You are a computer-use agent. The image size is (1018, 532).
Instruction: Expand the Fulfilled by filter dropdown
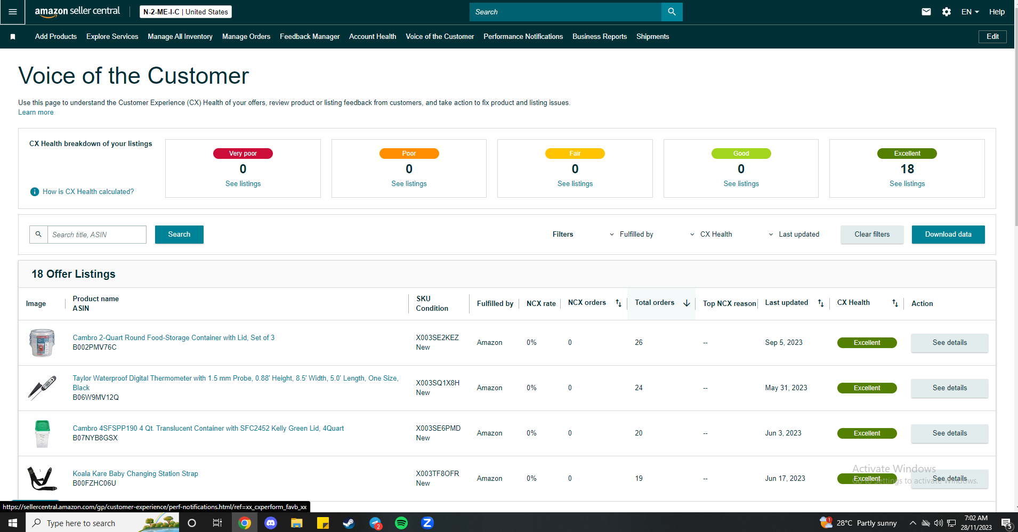click(632, 235)
